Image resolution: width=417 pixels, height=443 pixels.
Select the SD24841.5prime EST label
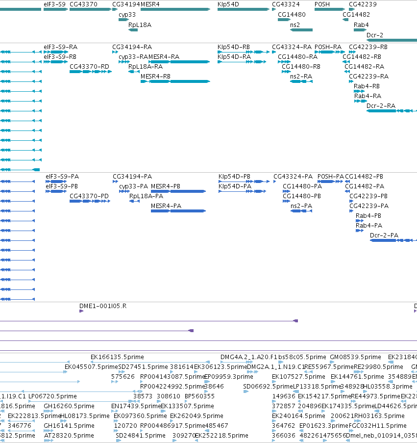coord(141,436)
